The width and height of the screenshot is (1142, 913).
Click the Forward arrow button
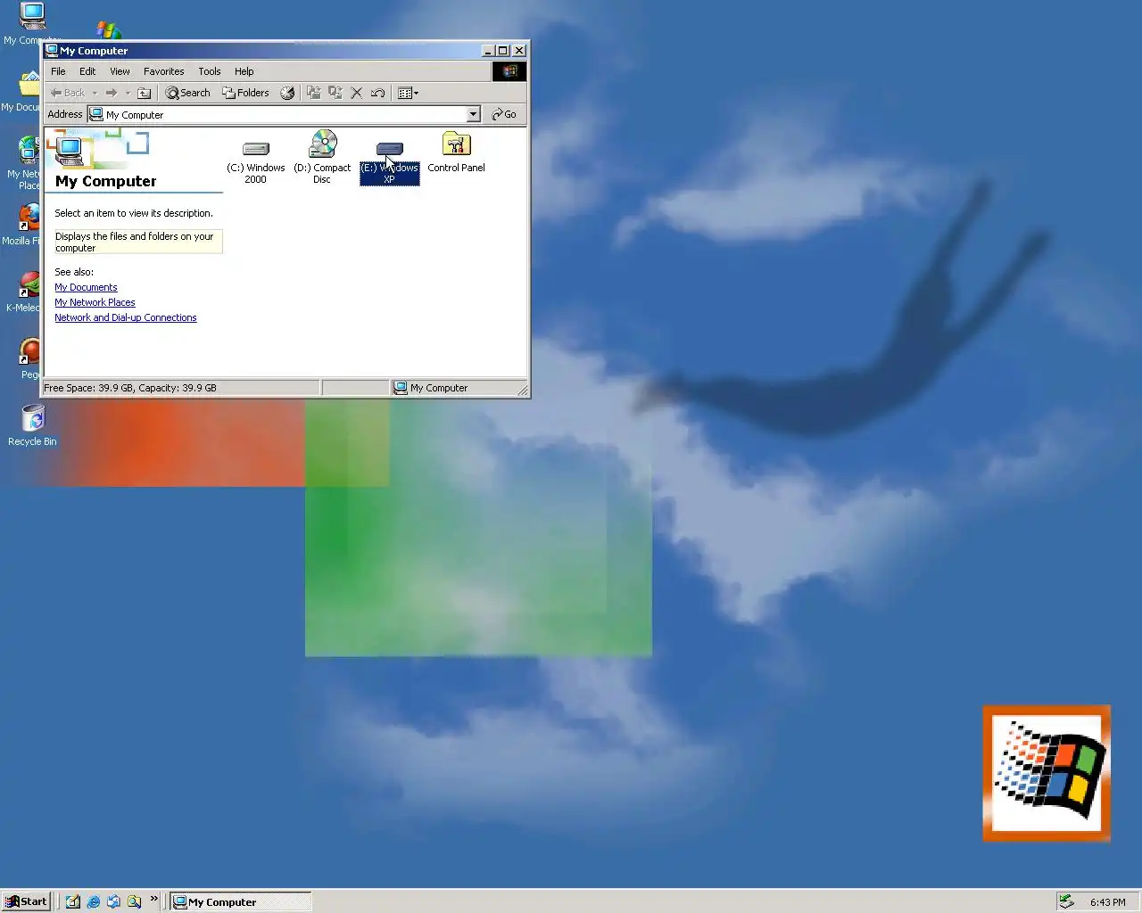(111, 93)
